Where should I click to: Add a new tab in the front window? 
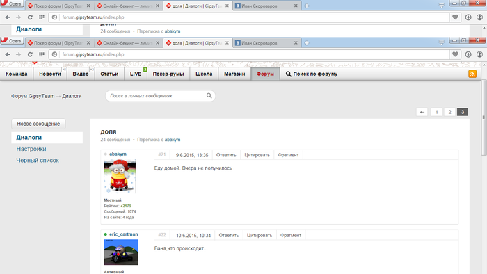[x=307, y=43]
